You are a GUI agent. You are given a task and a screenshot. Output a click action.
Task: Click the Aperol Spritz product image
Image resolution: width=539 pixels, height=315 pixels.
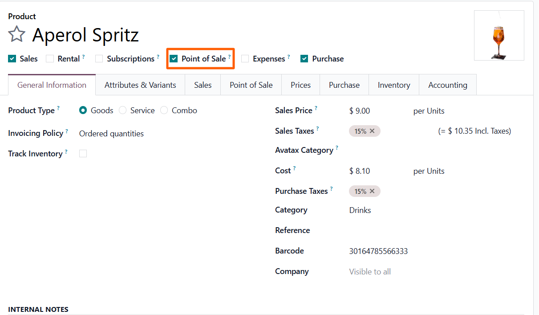coord(498,36)
